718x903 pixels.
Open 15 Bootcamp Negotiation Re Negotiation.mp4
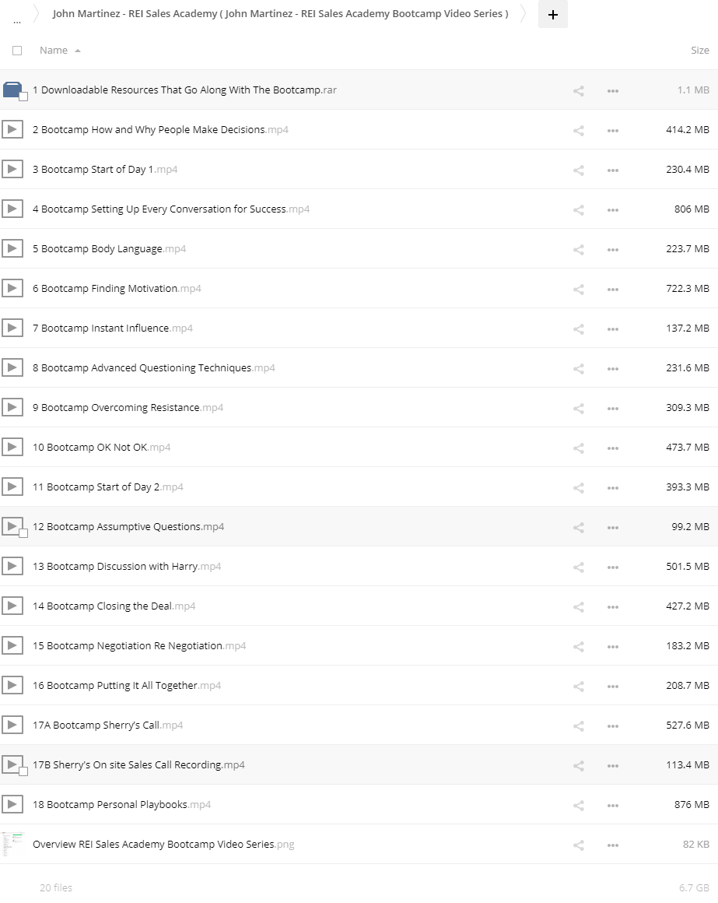click(139, 646)
